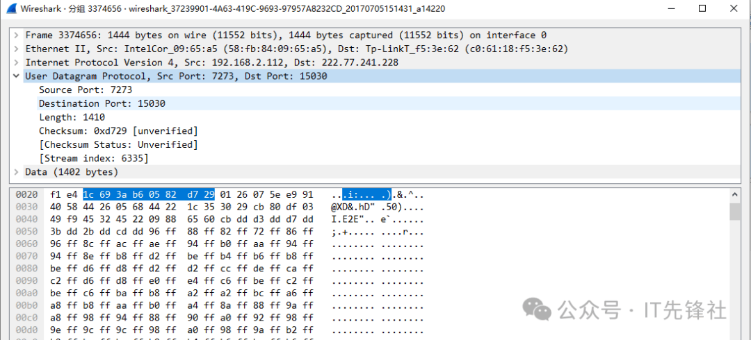Select the Stream index: 6335 row
The width and height of the screenshot is (751, 340).
[x=93, y=158]
